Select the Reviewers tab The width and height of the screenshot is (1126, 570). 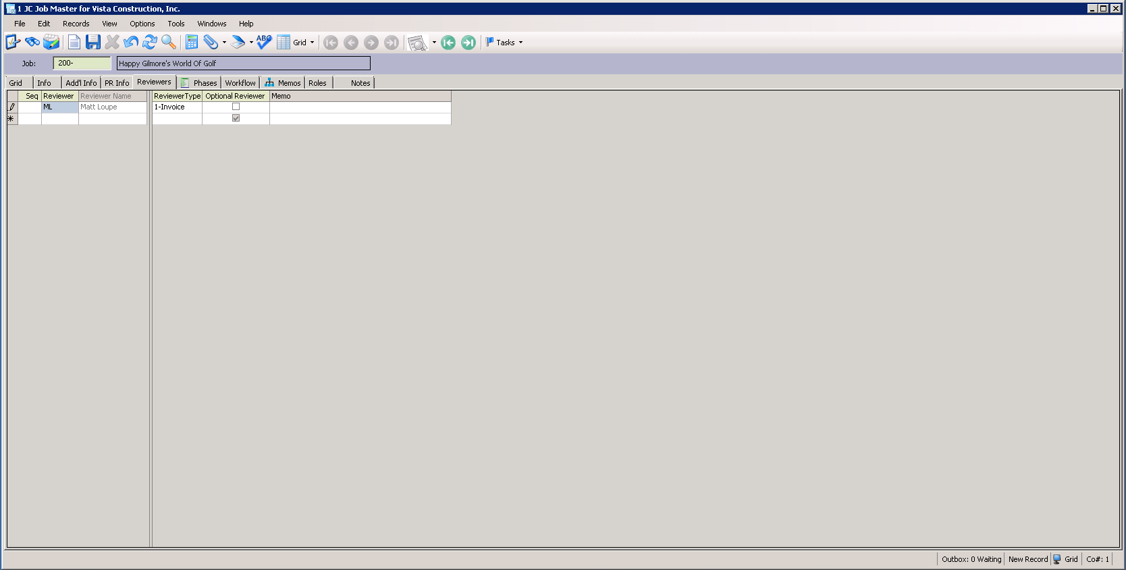pyautogui.click(x=155, y=82)
